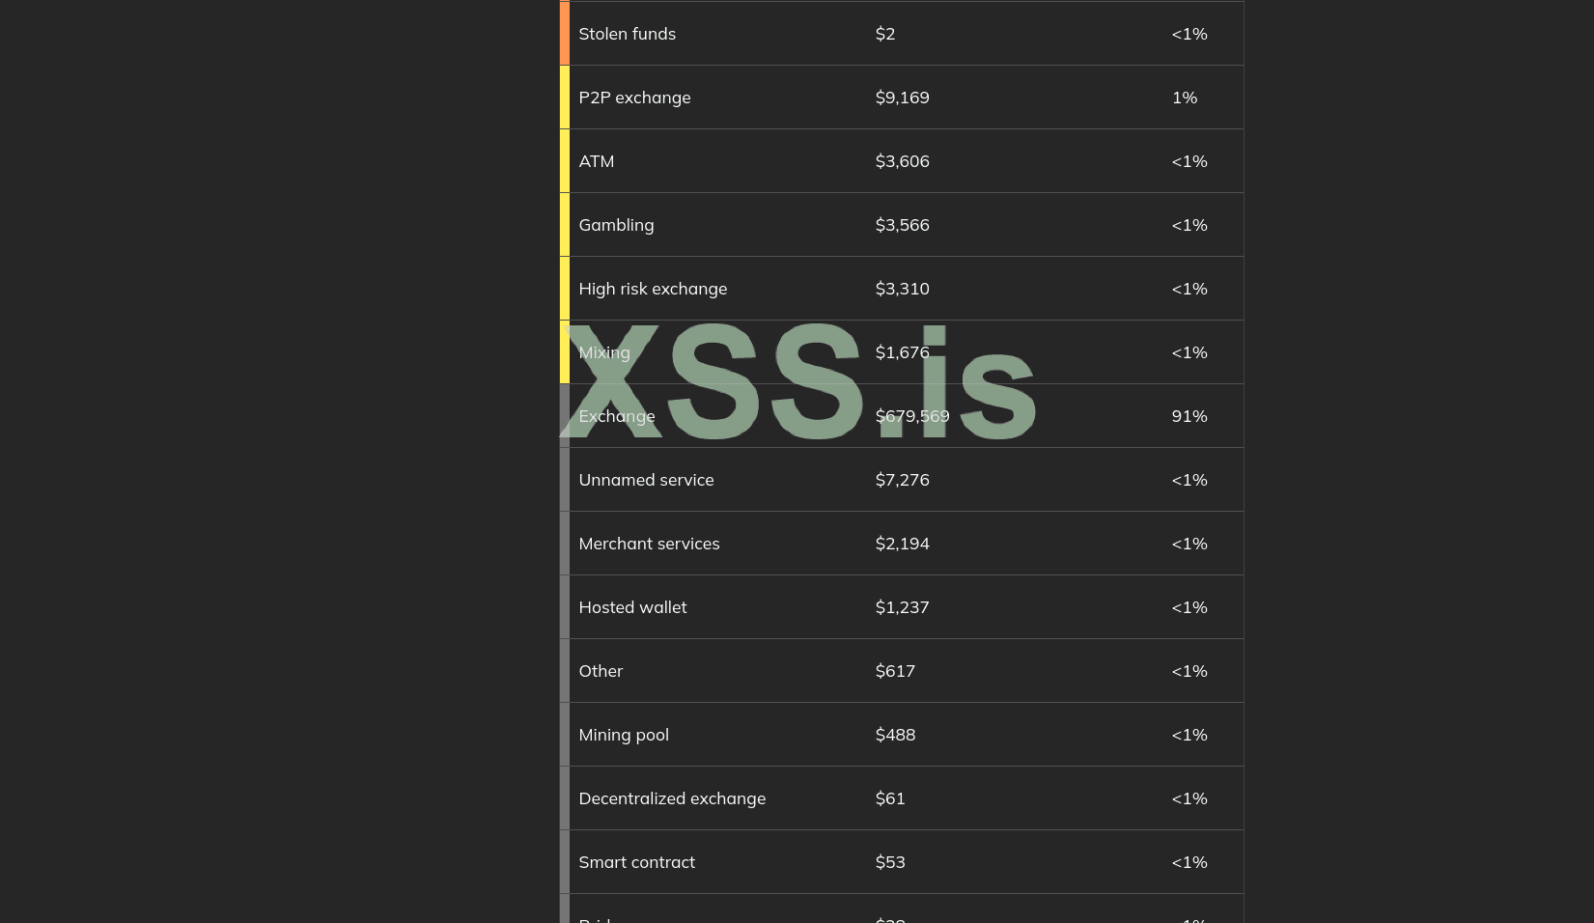Image resolution: width=1594 pixels, height=923 pixels.
Task: Select the "Mining pool" category label
Action: (623, 735)
